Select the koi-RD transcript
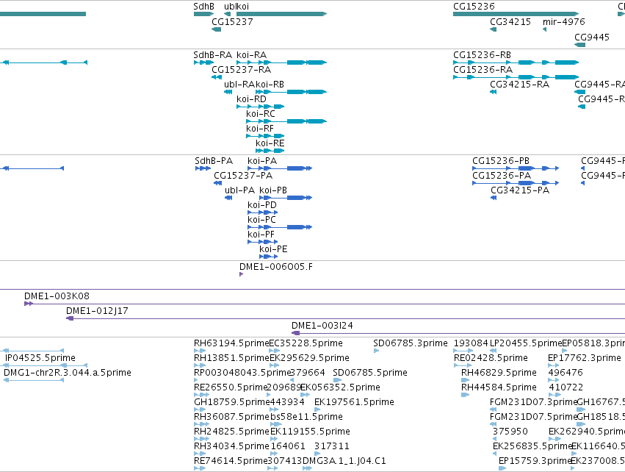This screenshot has height=472, width=625. [260, 107]
